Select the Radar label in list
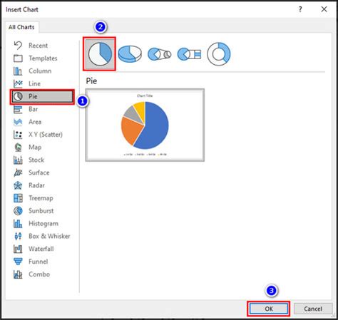This screenshot has height=320, width=338. (36, 185)
